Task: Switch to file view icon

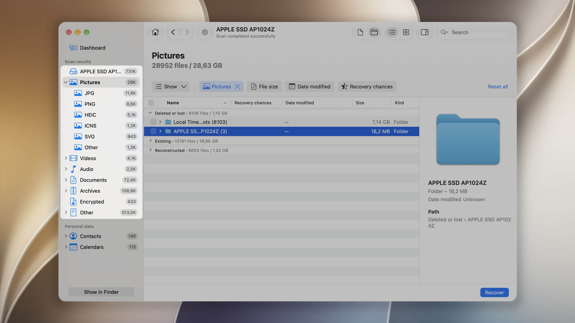Action: point(360,32)
